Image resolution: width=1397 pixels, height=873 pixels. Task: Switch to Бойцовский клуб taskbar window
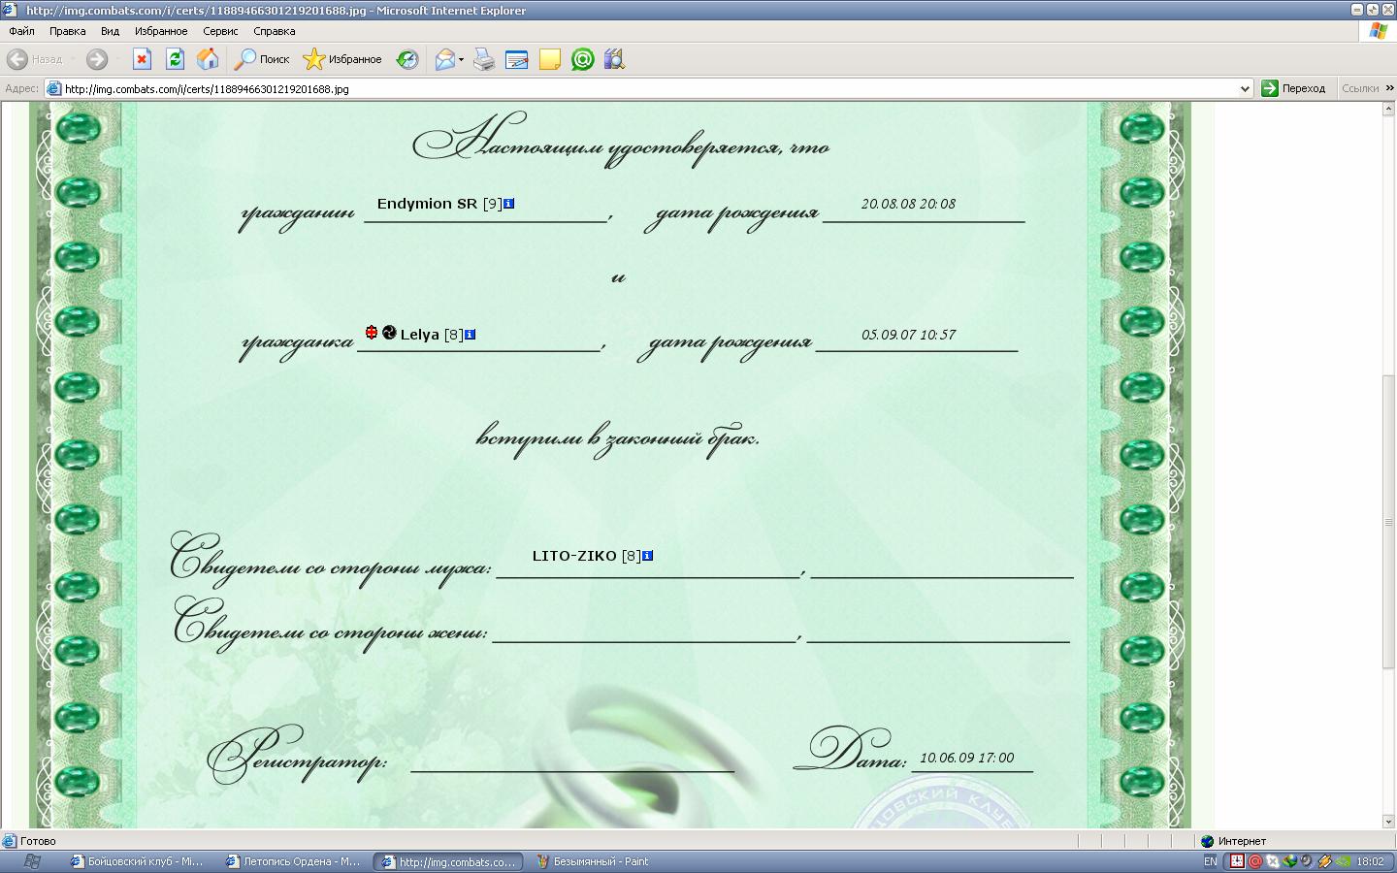coord(138,861)
